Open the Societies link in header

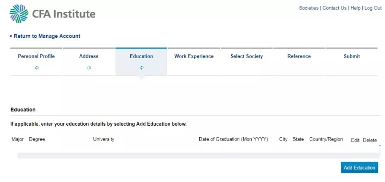click(x=309, y=8)
